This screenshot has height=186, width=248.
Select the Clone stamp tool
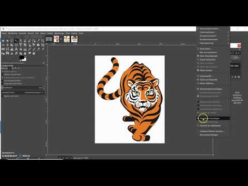click(x=12, y=53)
